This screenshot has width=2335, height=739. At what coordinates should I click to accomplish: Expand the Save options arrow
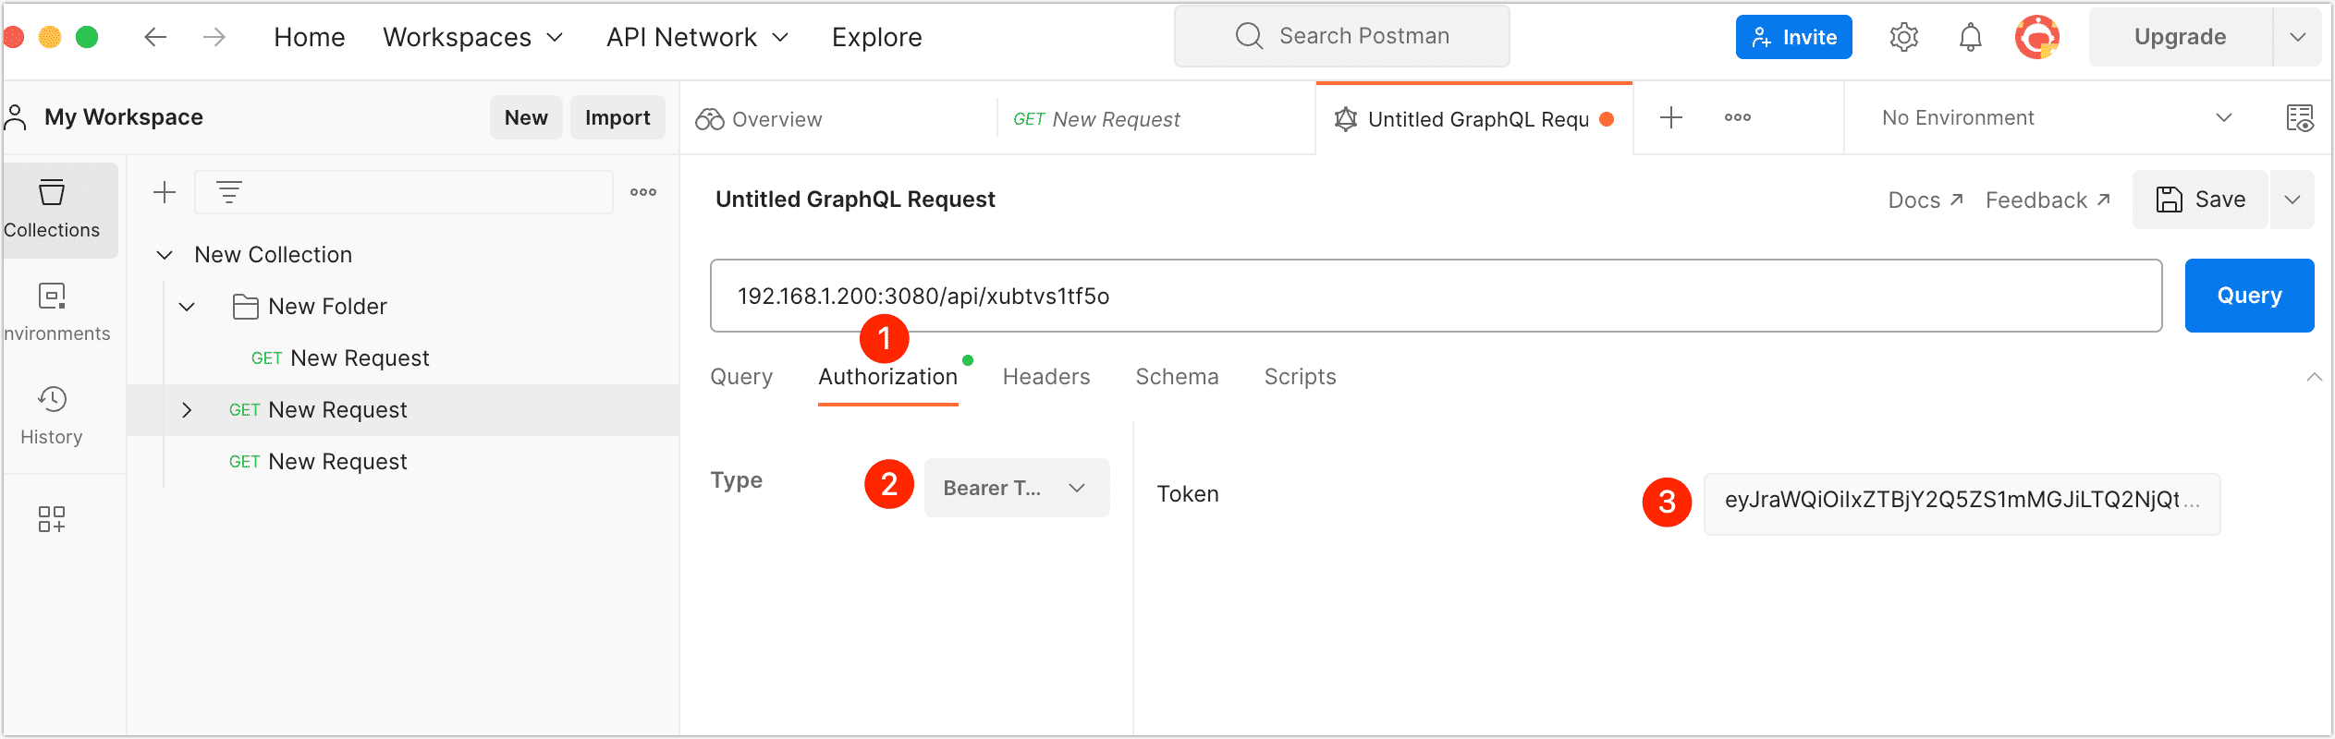[2292, 200]
